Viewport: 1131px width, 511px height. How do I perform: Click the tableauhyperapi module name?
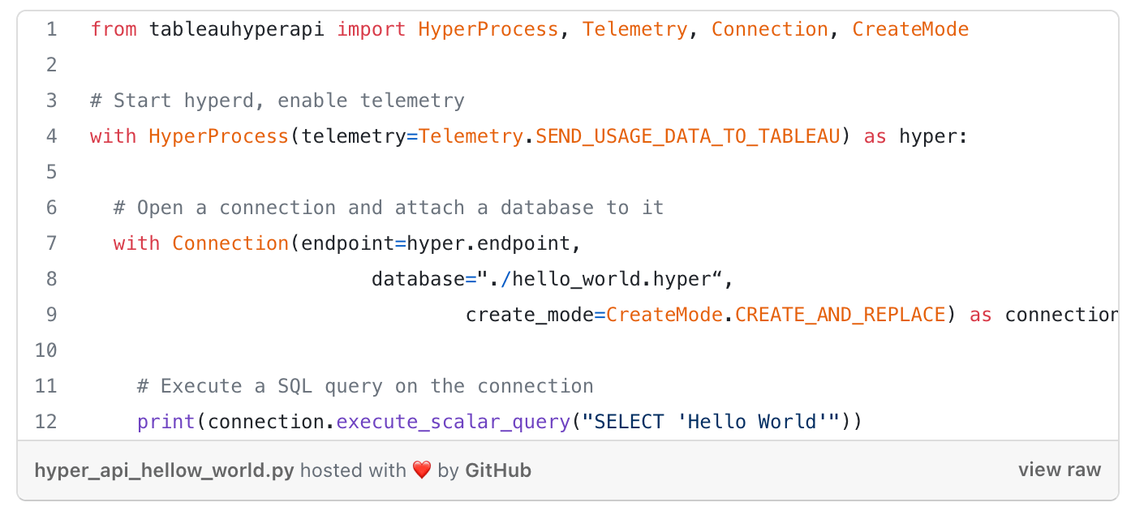pos(237,29)
